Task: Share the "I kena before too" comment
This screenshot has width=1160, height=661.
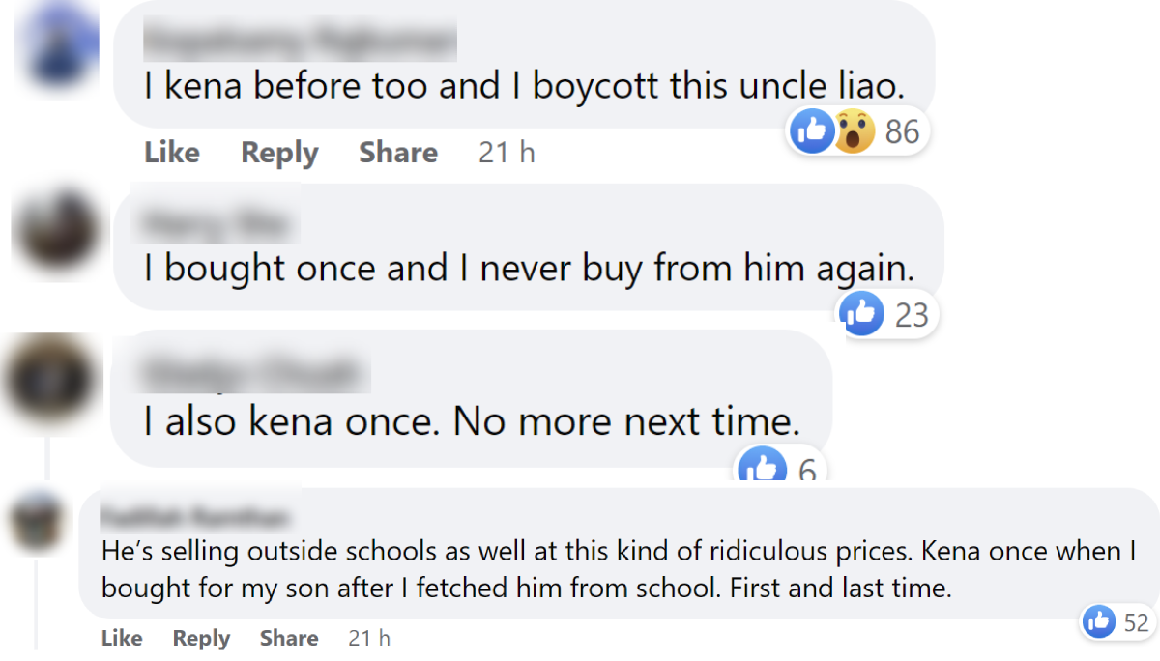Action: pos(398,153)
